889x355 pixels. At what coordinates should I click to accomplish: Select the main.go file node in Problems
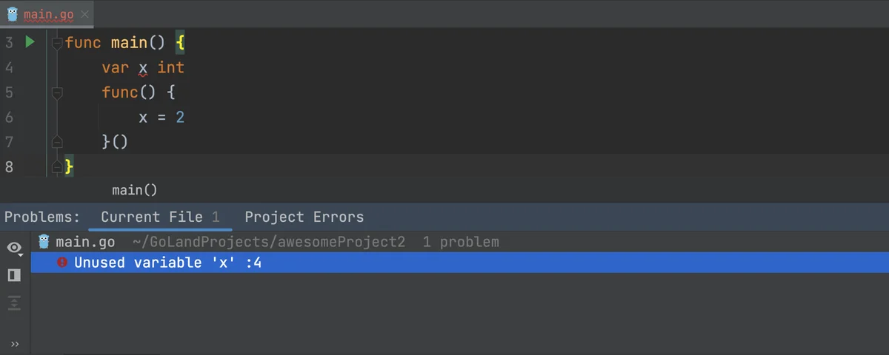(x=85, y=242)
